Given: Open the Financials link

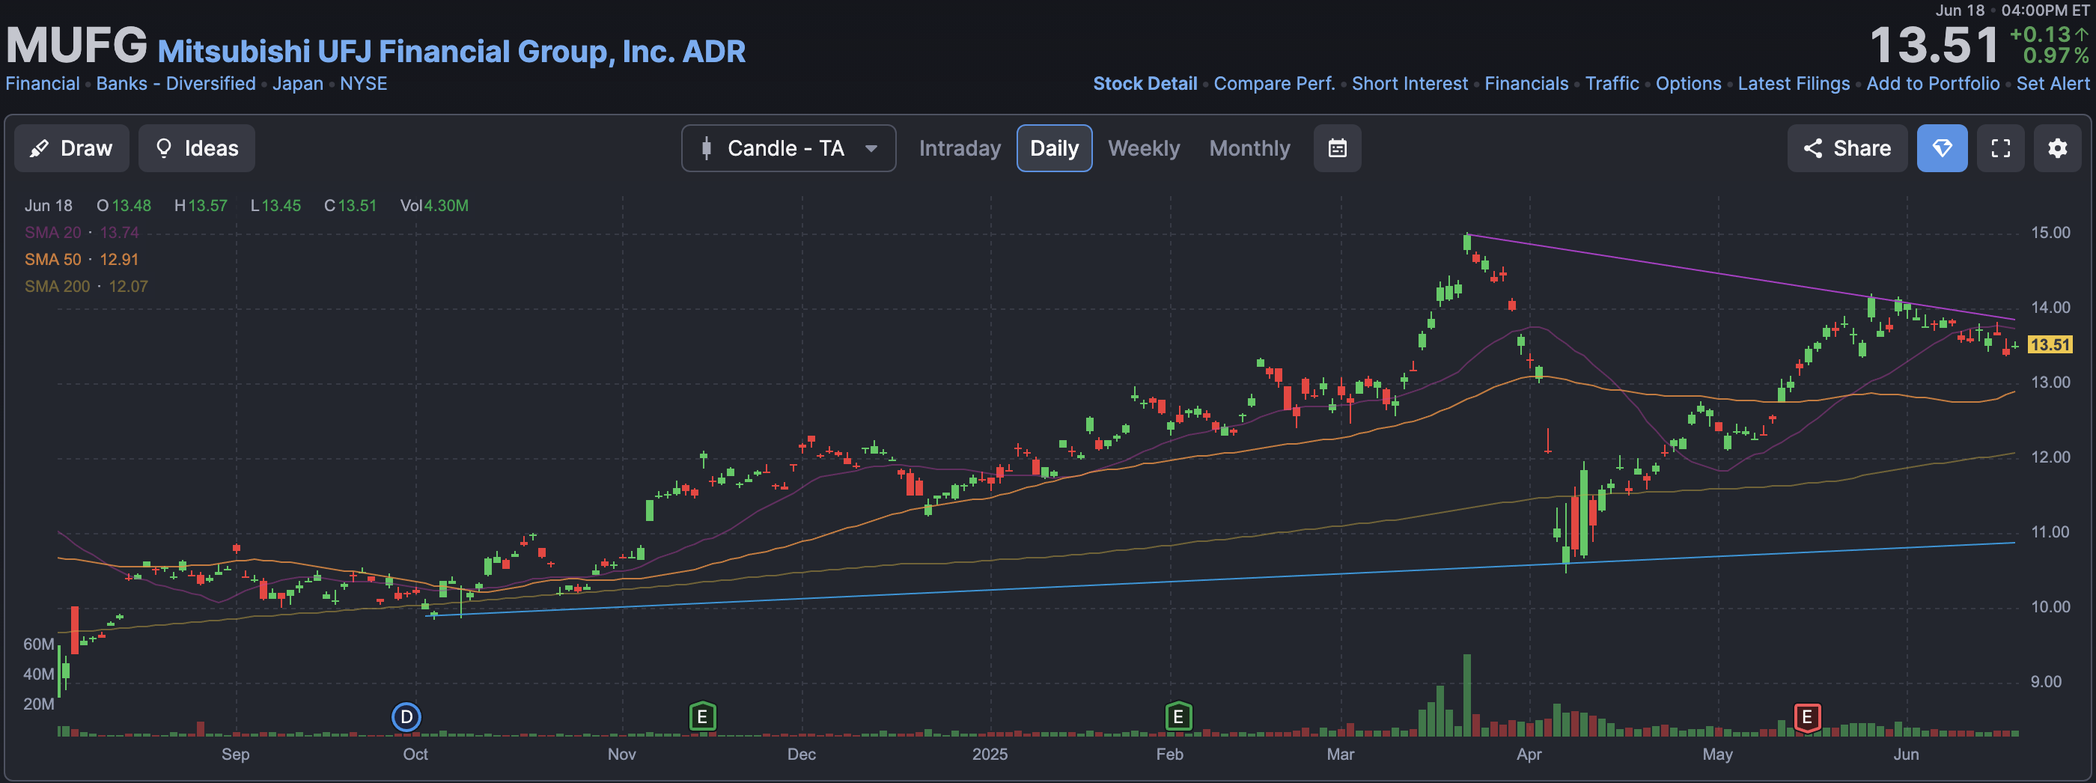Looking at the screenshot, I should pos(1526,84).
